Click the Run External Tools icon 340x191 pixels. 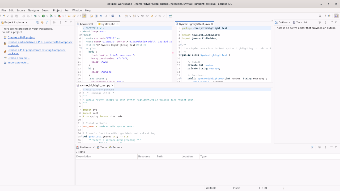coord(59,16)
